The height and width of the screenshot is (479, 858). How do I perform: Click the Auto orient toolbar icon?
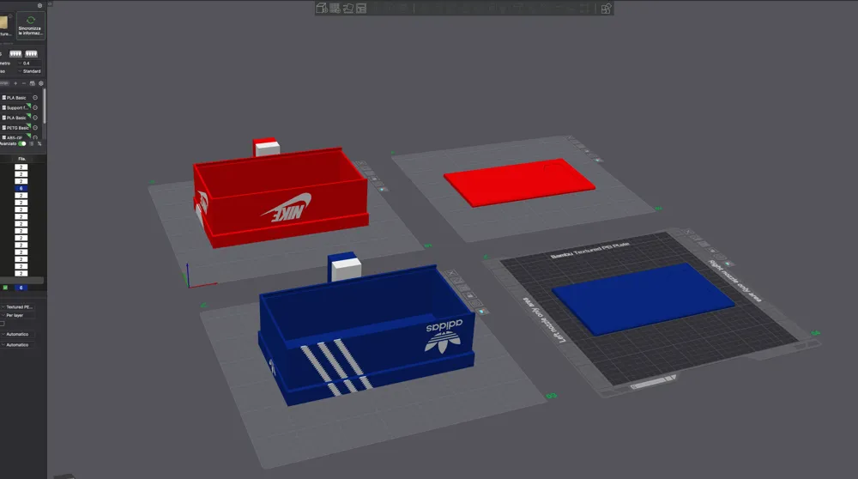pyautogui.click(x=348, y=8)
